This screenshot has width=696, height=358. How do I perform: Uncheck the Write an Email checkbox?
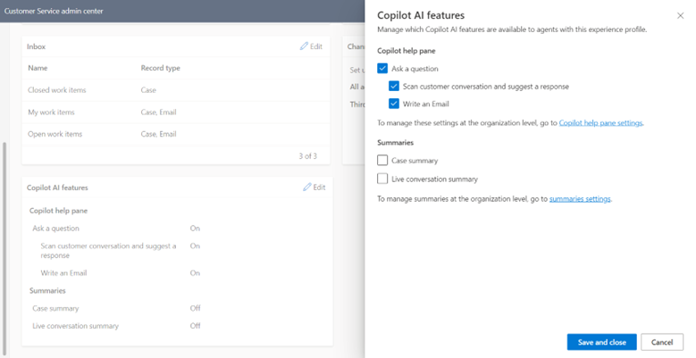395,104
